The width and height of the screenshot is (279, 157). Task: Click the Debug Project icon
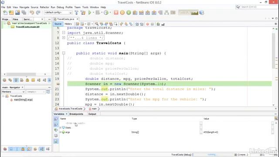click(98, 13)
